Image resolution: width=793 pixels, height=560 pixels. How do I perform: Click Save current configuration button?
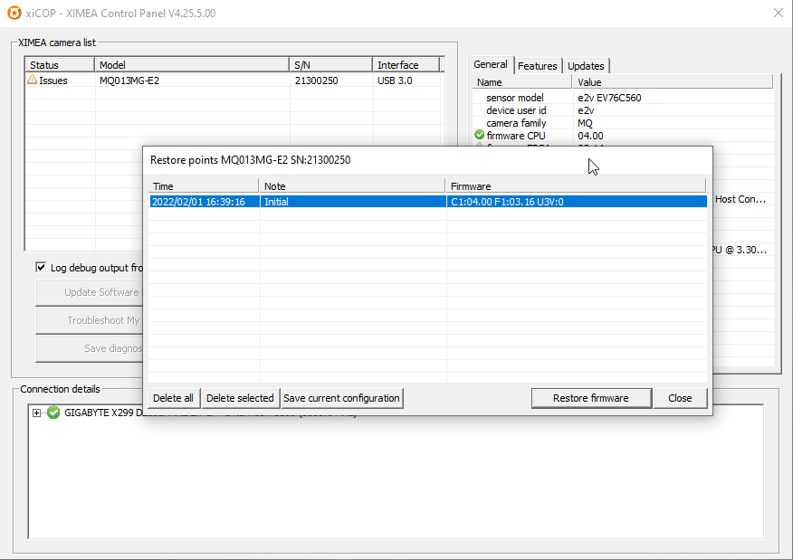(x=342, y=398)
